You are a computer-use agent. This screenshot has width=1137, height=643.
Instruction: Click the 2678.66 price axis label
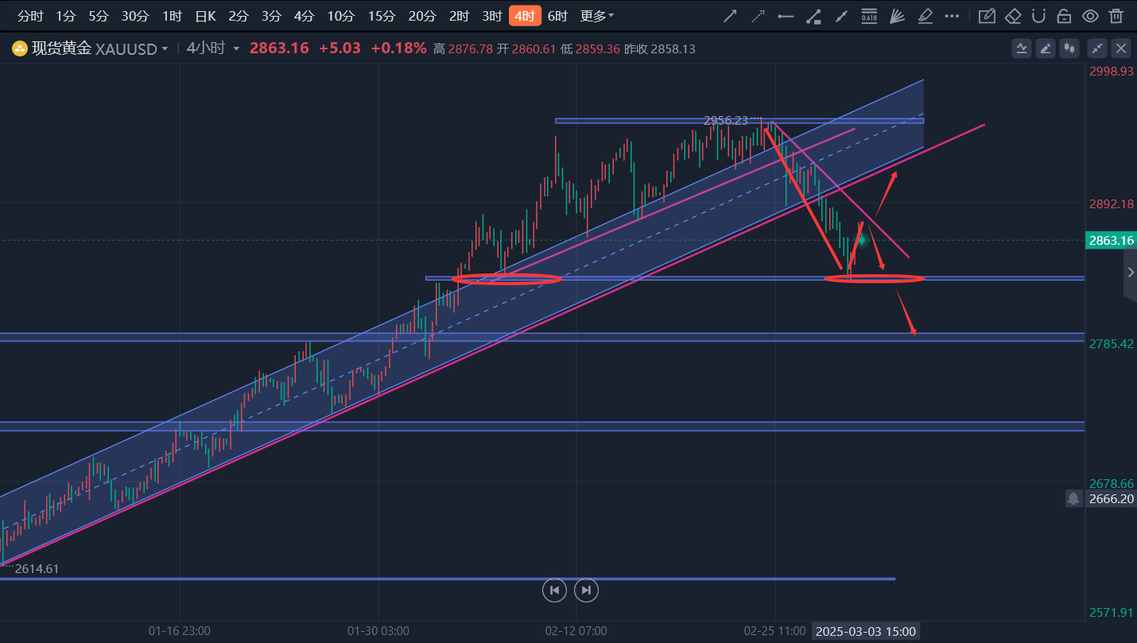1111,483
